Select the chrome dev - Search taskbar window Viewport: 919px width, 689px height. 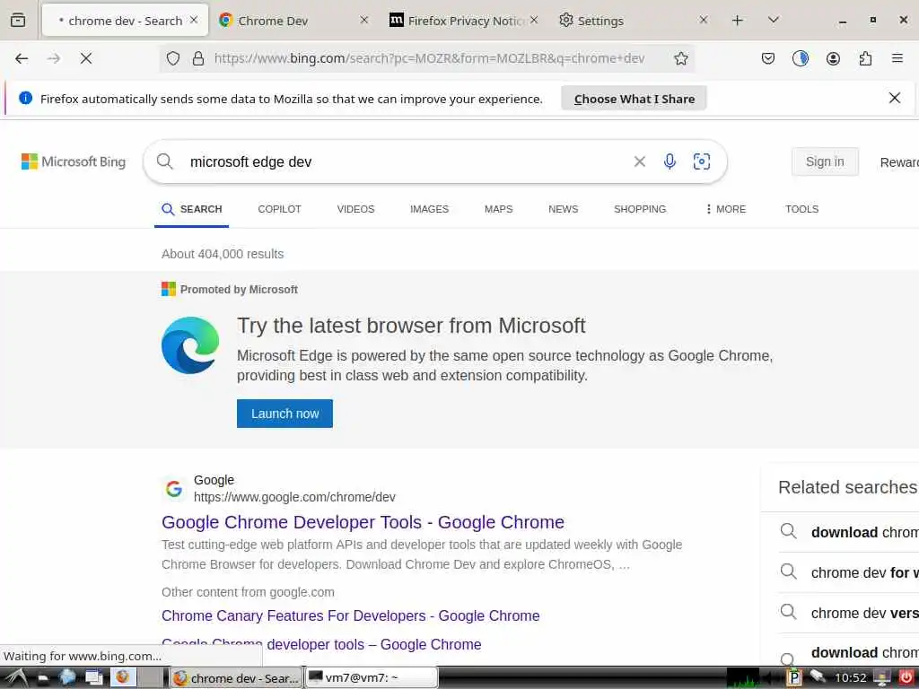tap(237, 678)
